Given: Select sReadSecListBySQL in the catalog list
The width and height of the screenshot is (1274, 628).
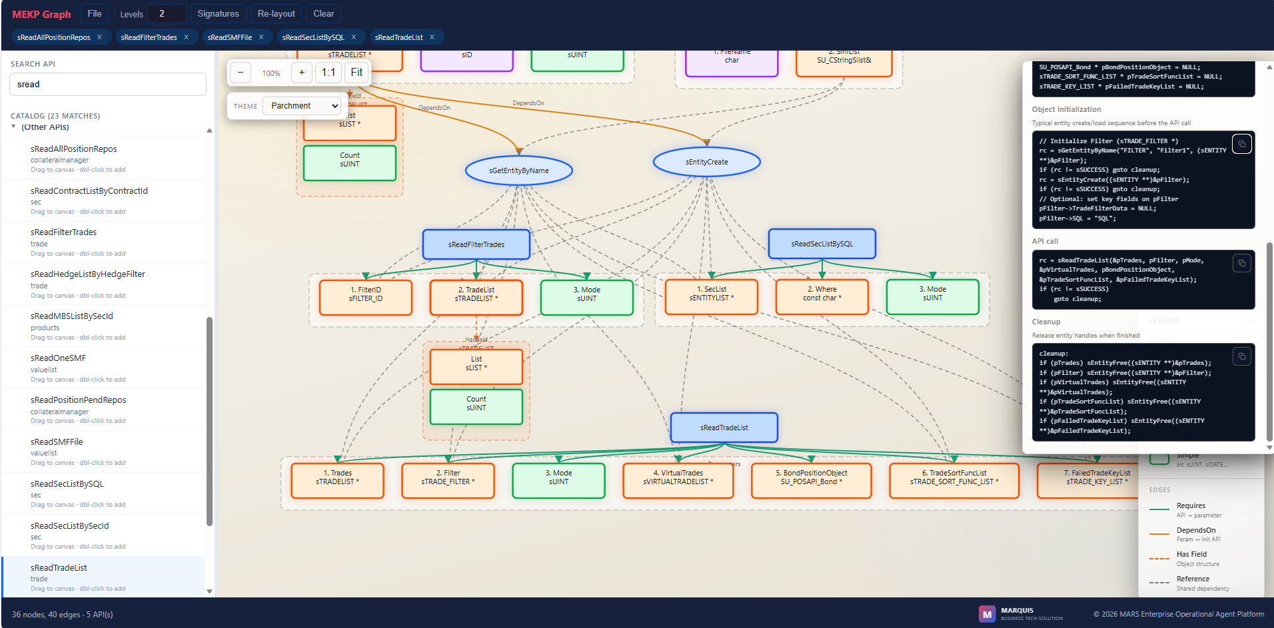Looking at the screenshot, I should click(103, 494).
